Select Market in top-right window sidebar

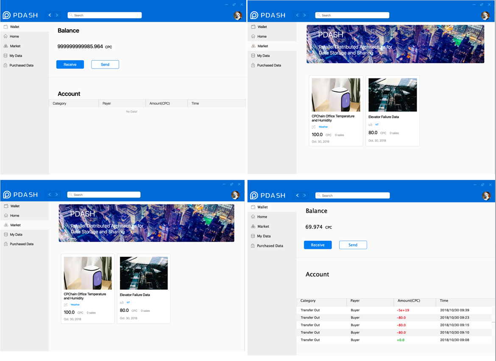pyautogui.click(x=272, y=46)
